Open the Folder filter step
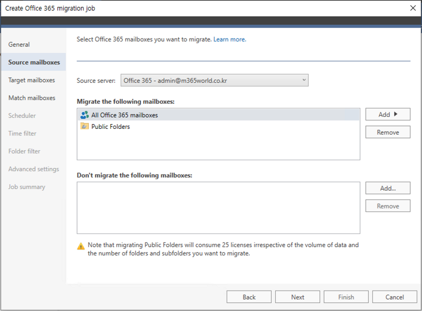Screen dimensions: 422x311 point(24,151)
